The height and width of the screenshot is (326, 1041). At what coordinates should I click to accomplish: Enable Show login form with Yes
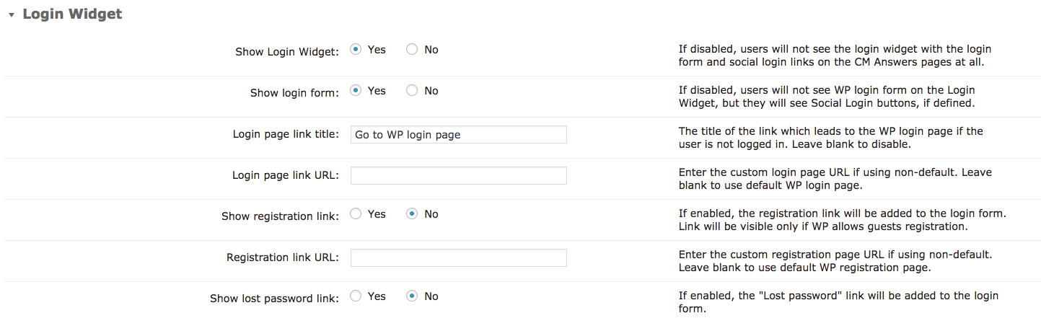356,91
